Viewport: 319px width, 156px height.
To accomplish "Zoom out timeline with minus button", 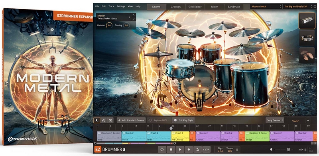I will 312,143.
